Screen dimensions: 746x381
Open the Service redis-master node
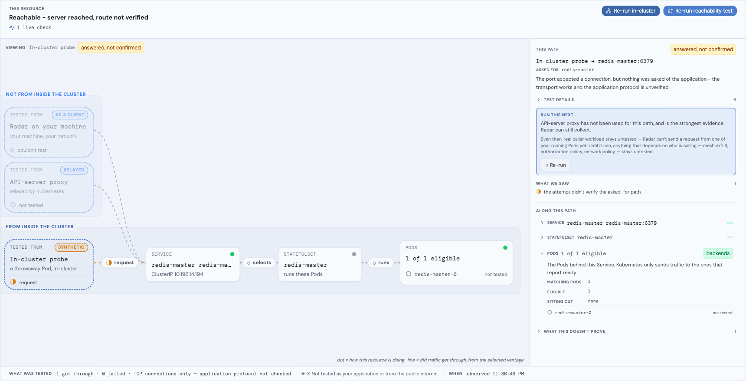coord(193,264)
